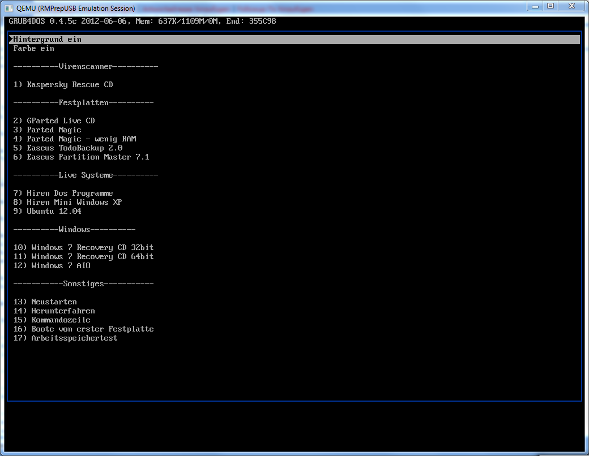Click the Live Systeme section header text
Viewport: 589px width, 456px height.
click(86, 175)
